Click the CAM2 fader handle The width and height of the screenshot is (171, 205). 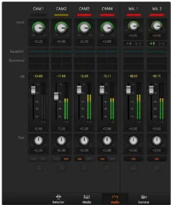[56, 97]
